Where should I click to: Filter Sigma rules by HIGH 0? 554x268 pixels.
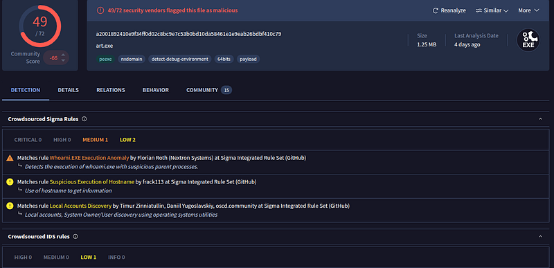62,140
